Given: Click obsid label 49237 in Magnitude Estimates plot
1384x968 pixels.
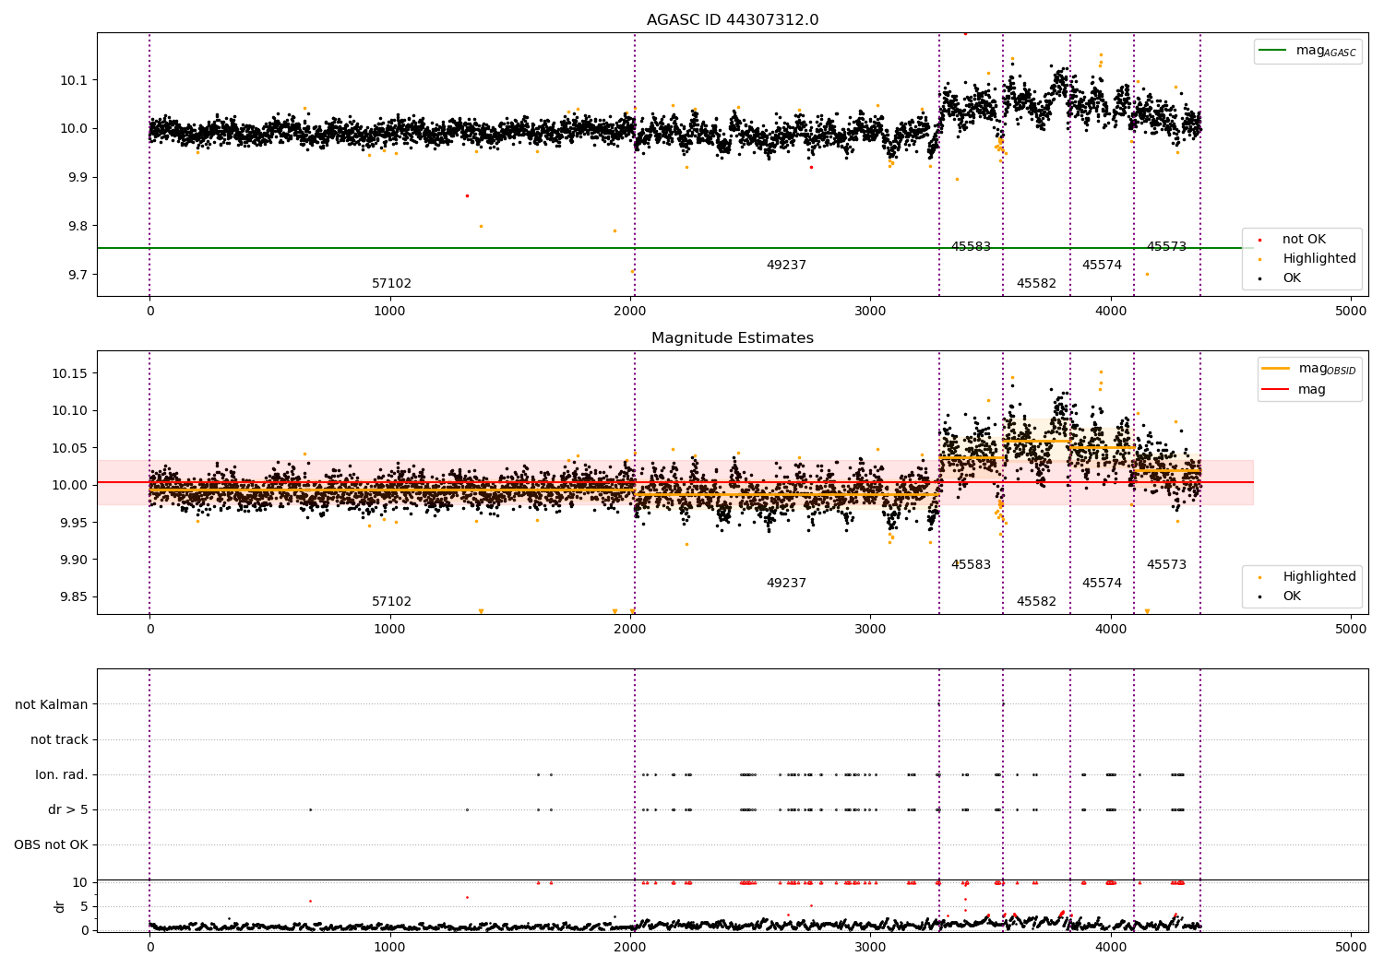Looking at the screenshot, I should pos(786,584).
